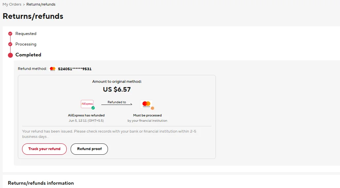
Task: Click the Requested step checkmark icon
Action: coord(10,34)
